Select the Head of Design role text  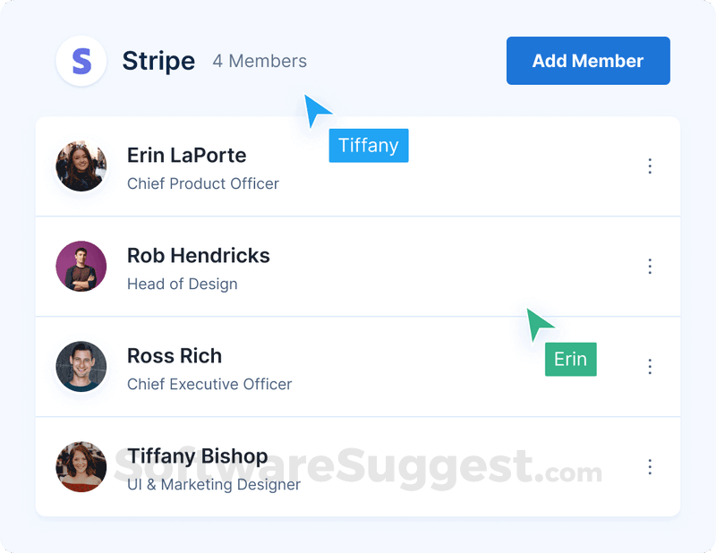pos(183,284)
